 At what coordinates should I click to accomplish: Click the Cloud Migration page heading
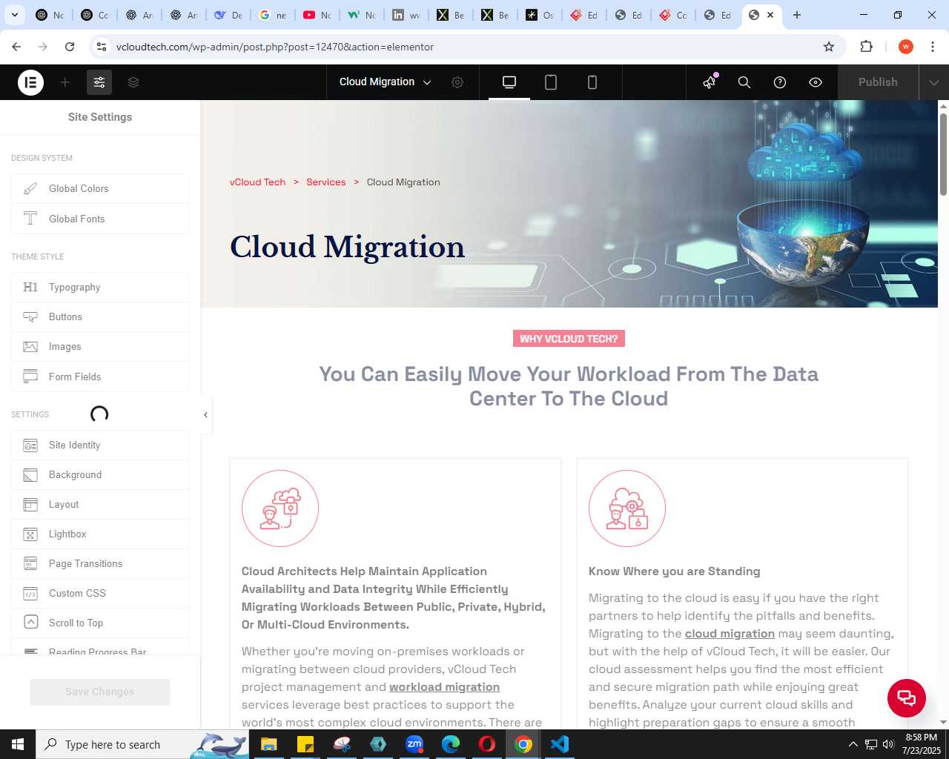click(347, 247)
